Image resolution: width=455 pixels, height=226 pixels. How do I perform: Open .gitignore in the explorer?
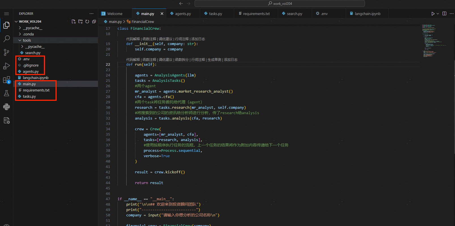pos(55,65)
